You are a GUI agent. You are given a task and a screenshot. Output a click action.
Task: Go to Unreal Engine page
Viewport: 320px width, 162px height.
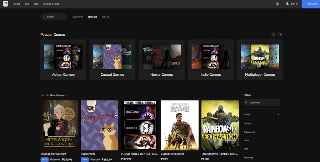point(51,4)
